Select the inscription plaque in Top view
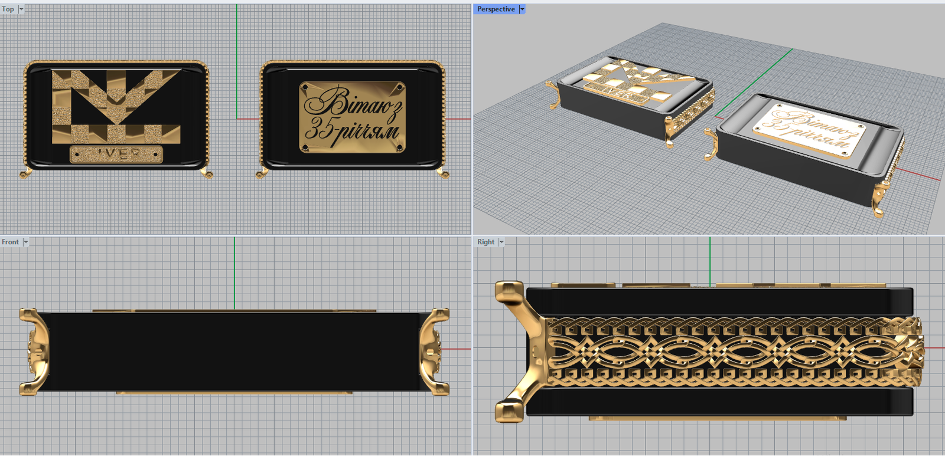The height and width of the screenshot is (460, 945). tap(353, 117)
